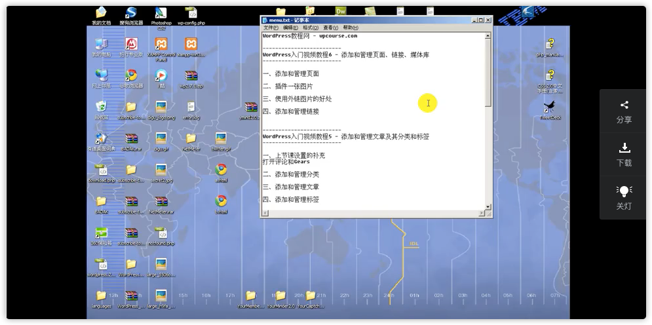Select the ymind2.0 rar archive icon
This screenshot has height=325, width=652.
tap(251, 110)
